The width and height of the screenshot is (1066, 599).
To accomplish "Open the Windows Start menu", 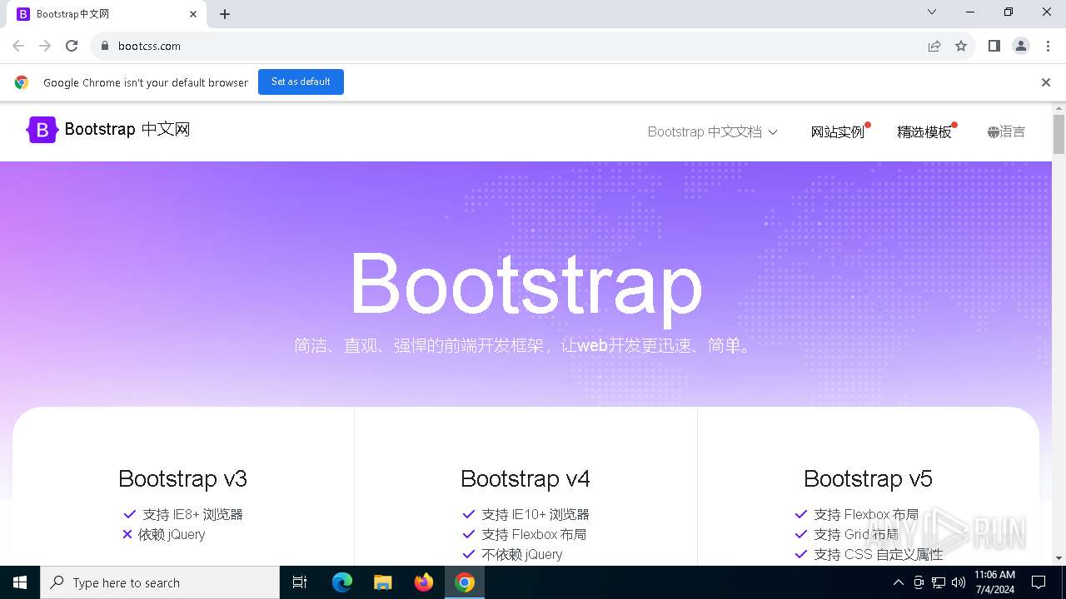I will [20, 582].
